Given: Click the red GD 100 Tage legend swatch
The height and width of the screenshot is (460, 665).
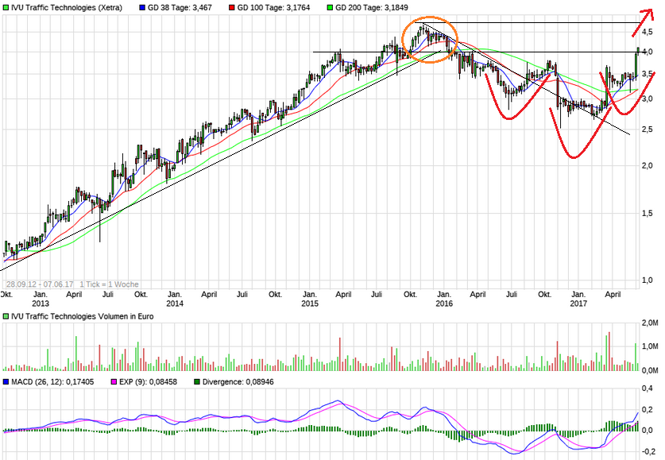Looking at the screenshot, I should coord(232,8).
